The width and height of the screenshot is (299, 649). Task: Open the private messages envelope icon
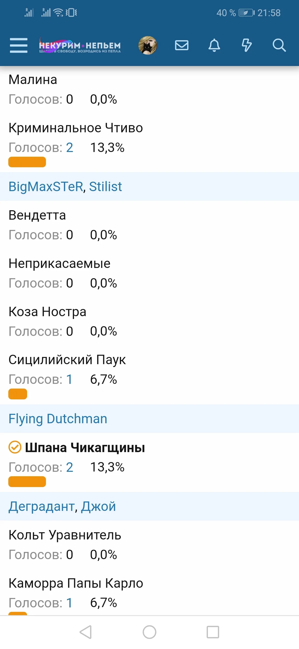coord(182,45)
